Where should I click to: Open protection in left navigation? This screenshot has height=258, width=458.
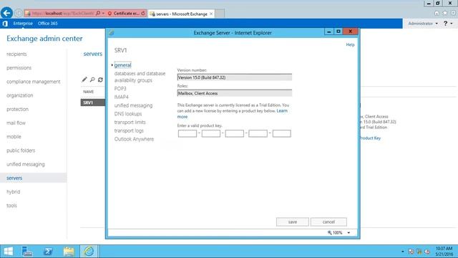pyautogui.click(x=17, y=109)
